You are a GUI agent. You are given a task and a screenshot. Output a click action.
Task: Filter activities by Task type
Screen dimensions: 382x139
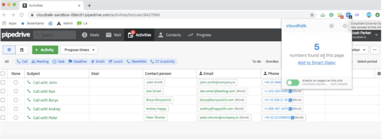(x=59, y=61)
